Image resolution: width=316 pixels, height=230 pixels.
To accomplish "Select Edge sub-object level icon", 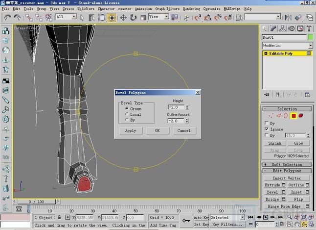I will [x=278, y=116].
